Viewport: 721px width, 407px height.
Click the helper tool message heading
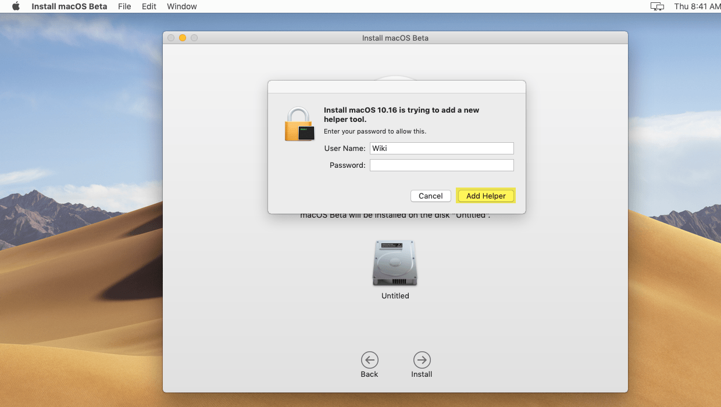point(402,115)
